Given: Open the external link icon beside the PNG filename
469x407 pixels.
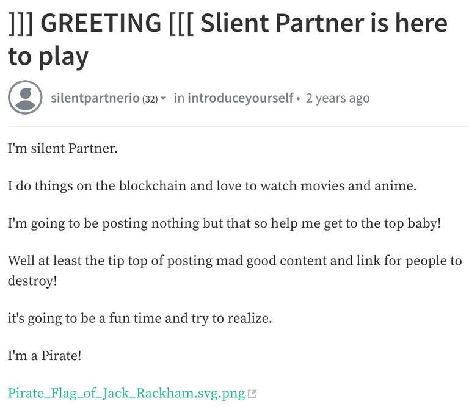Looking at the screenshot, I should tap(252, 394).
